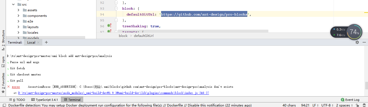Open the npm tool window
Image resolution: width=368 pixels, height=107 pixels.
[x=3, y=62]
